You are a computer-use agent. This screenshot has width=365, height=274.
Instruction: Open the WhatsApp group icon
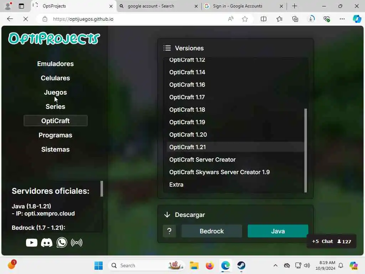click(62, 243)
